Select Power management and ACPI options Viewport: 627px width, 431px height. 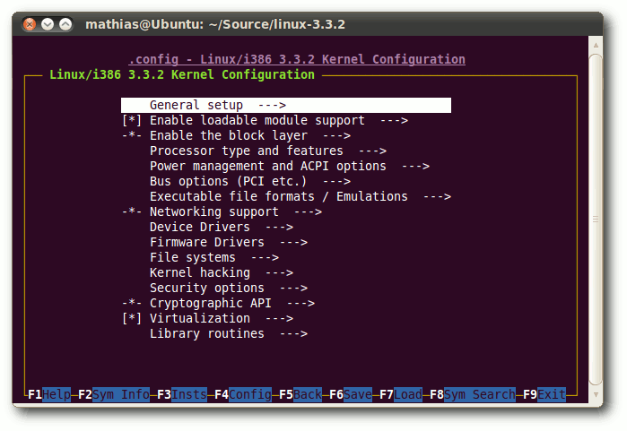click(x=290, y=166)
